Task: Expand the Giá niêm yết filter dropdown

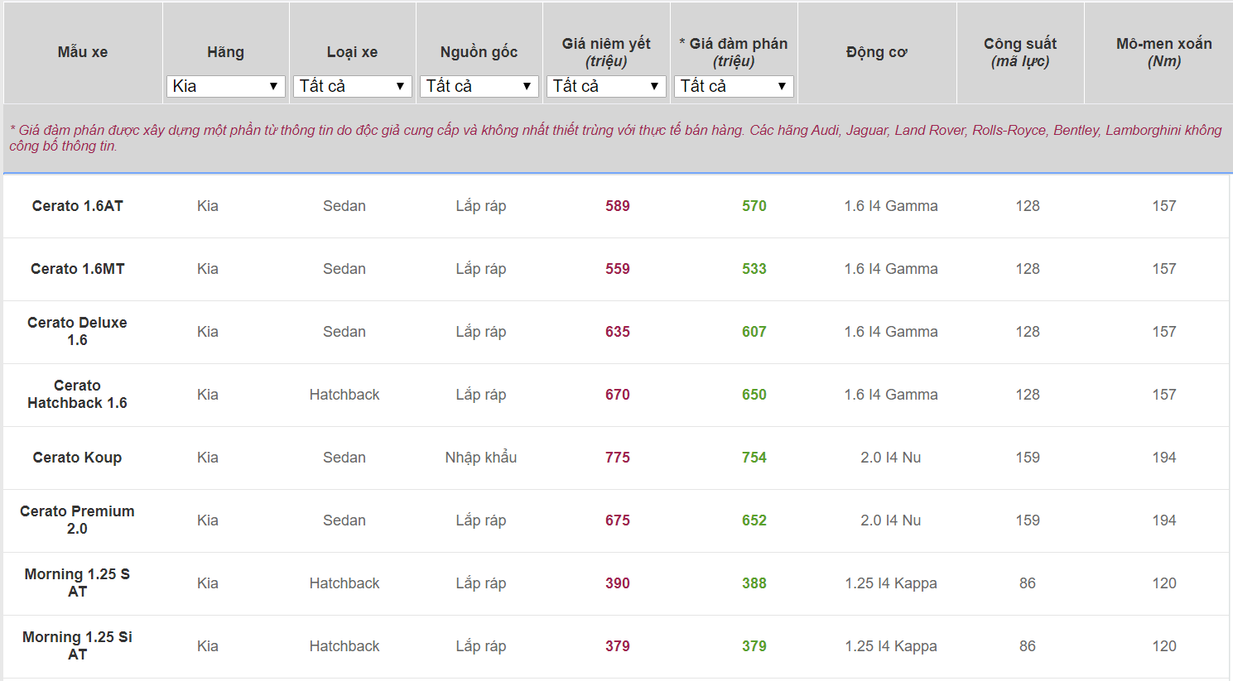Action: tap(606, 86)
